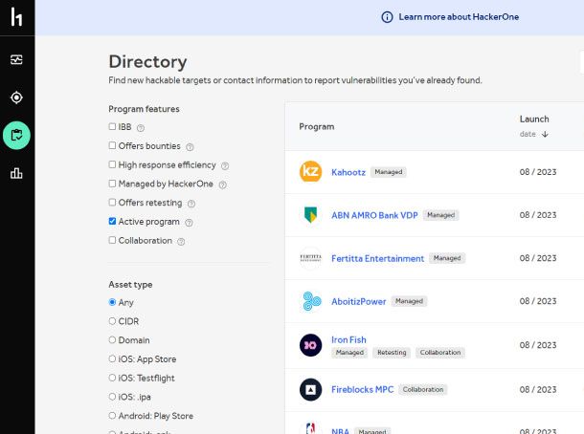
Task: Open the bar chart leaderboard sidebar icon
Action: pos(16,173)
